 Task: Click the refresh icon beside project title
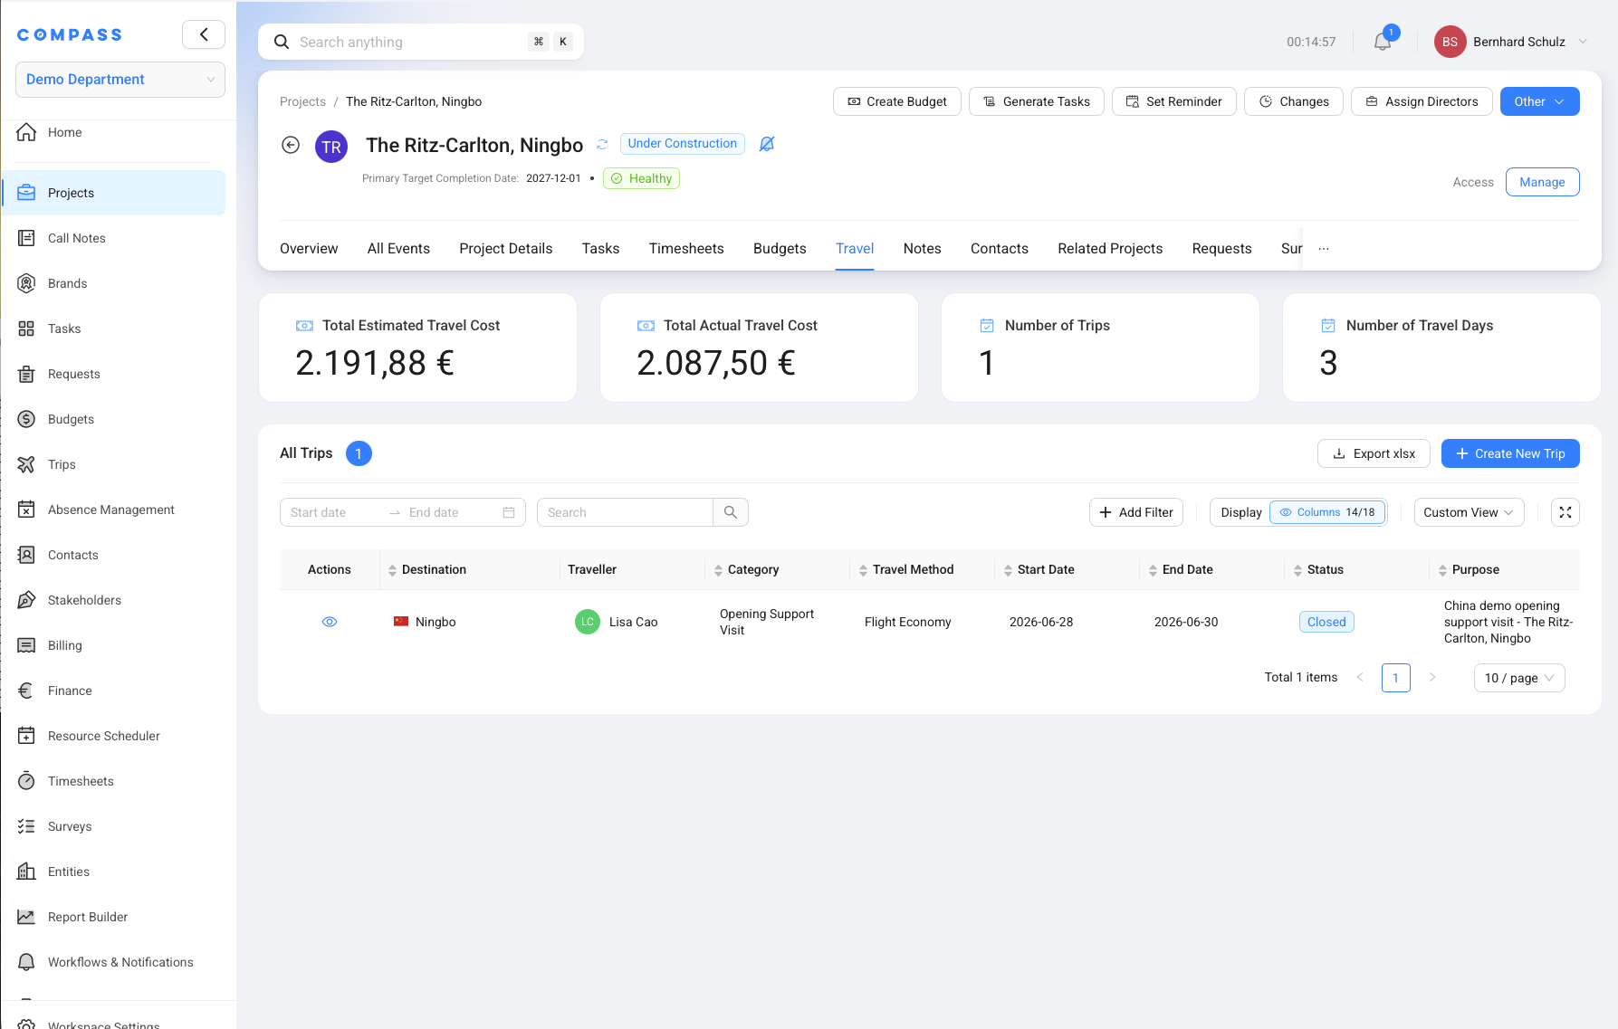[x=601, y=144]
